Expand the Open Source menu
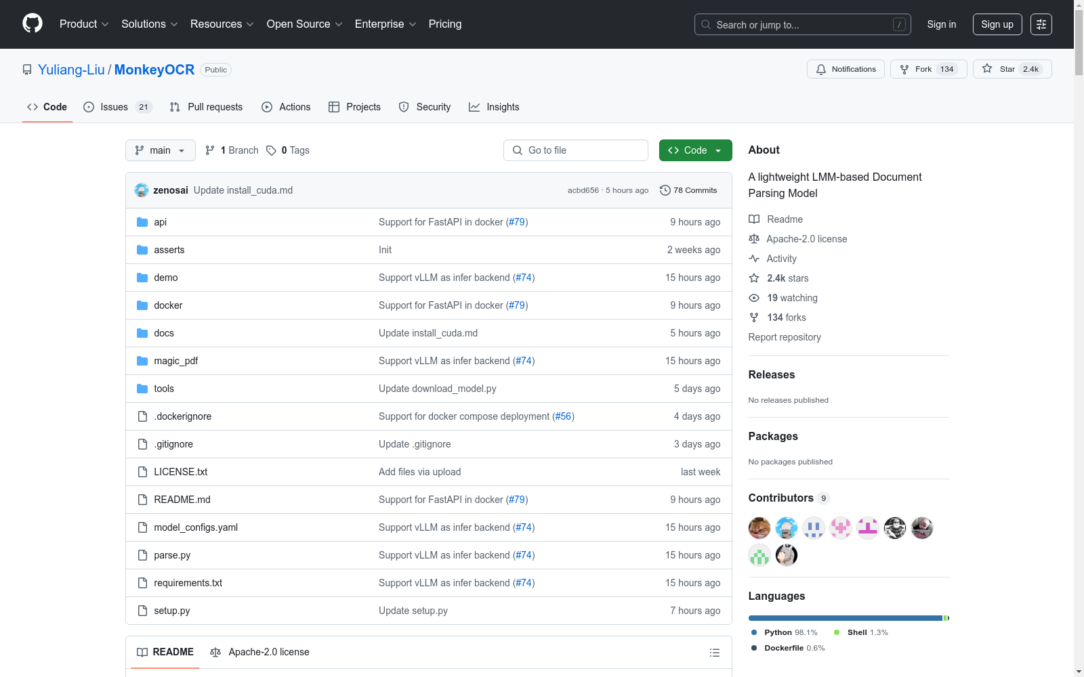This screenshot has width=1084, height=677. [x=304, y=24]
